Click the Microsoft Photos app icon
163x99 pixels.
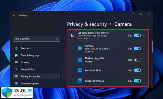(80, 81)
